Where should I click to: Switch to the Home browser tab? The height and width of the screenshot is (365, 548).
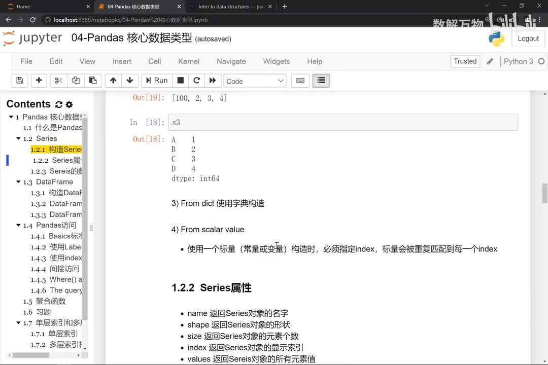pyautogui.click(x=47, y=7)
